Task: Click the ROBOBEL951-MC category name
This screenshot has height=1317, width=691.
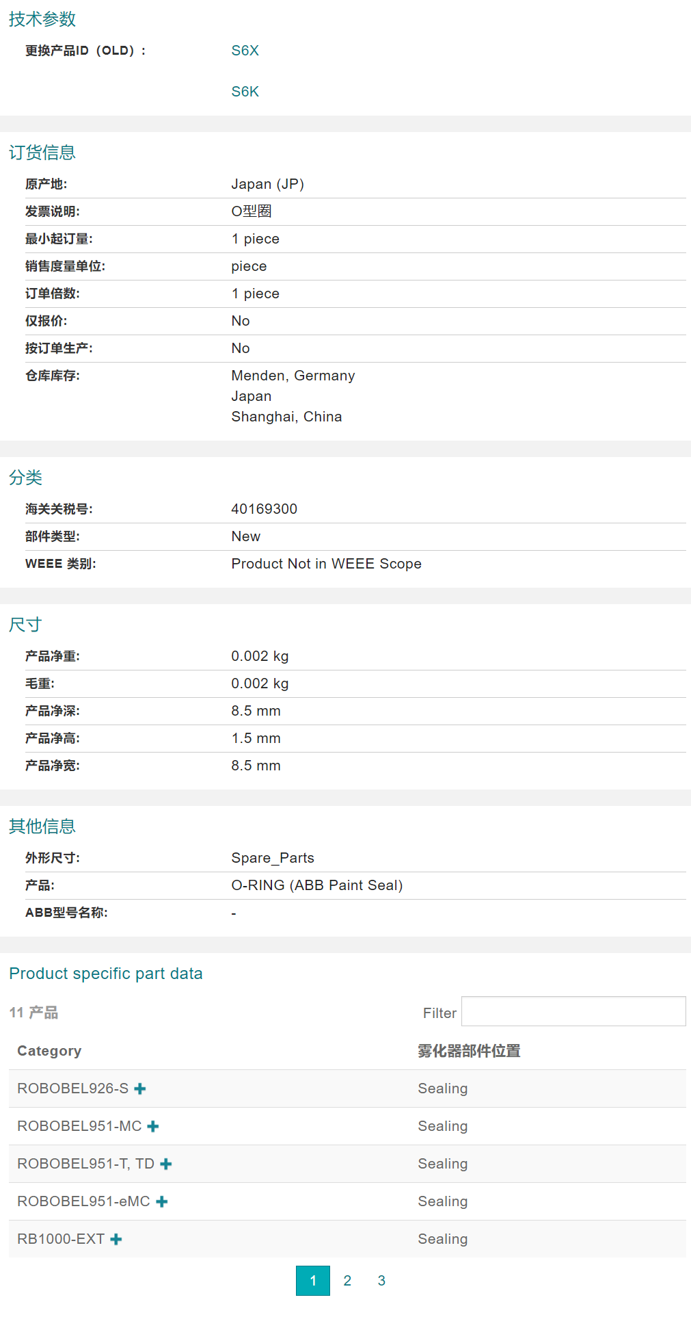Action: (x=79, y=1126)
